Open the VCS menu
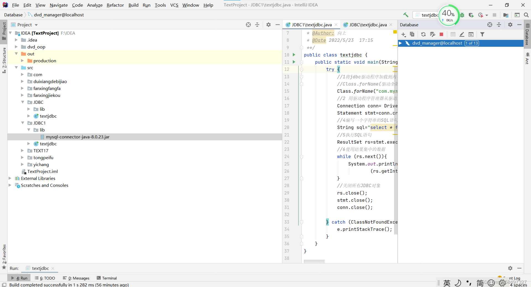 pyautogui.click(x=174, y=5)
